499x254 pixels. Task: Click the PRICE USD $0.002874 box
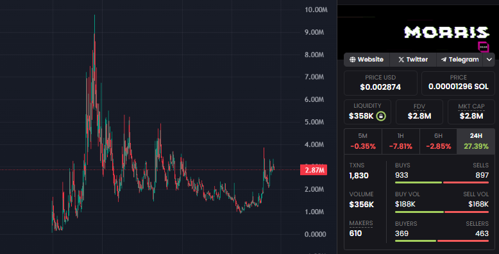click(x=380, y=83)
